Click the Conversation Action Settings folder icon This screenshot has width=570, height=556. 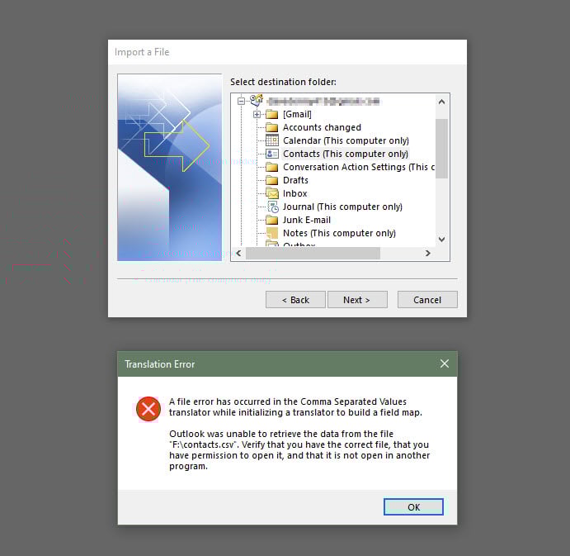click(271, 167)
